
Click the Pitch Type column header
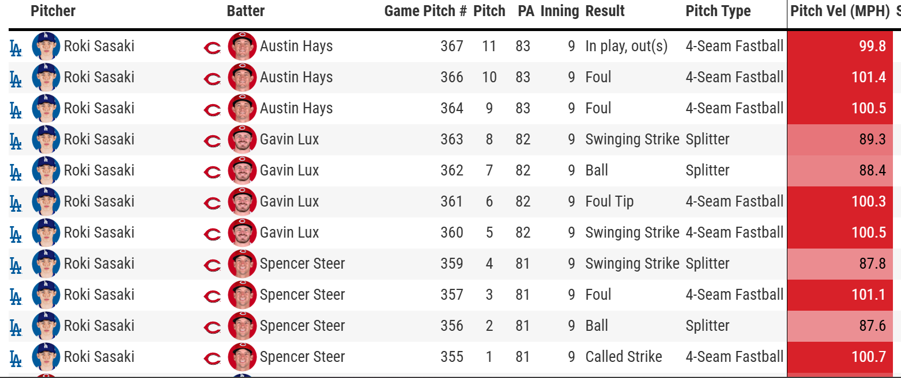click(718, 11)
